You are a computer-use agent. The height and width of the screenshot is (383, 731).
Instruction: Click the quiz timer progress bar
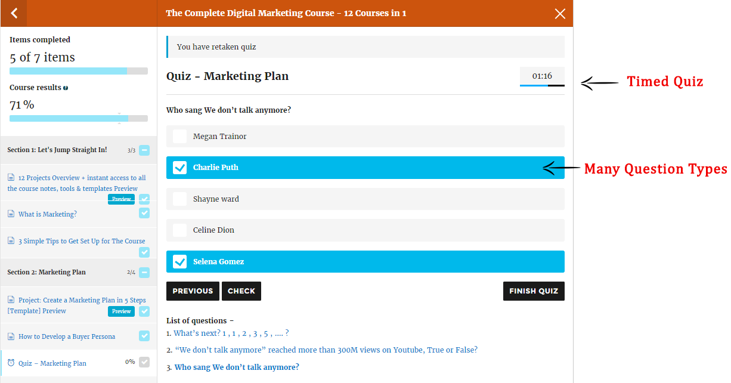click(541, 85)
